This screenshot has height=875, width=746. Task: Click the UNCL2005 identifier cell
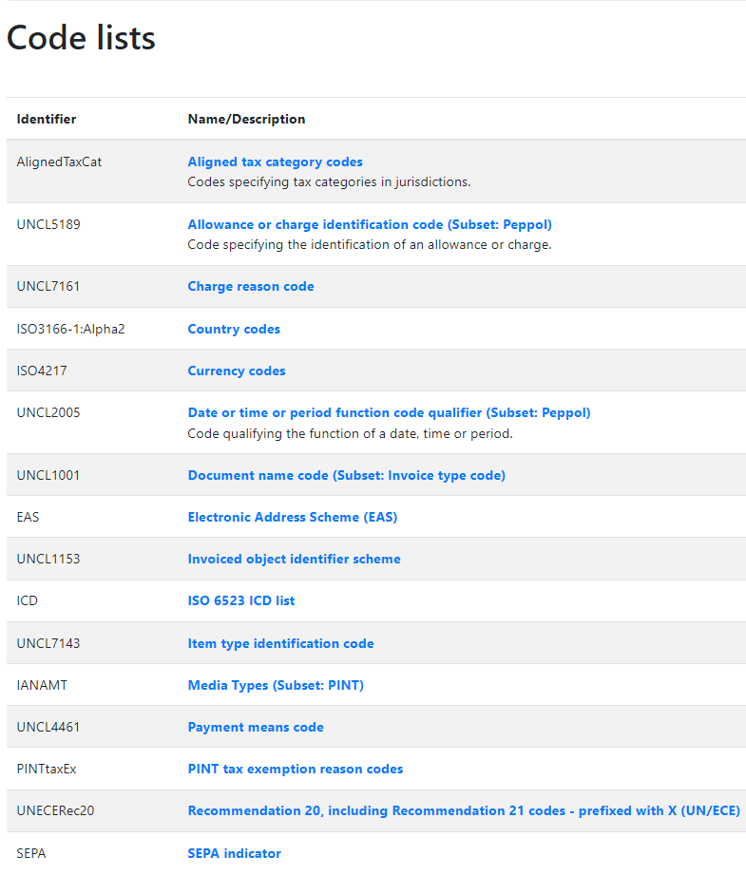(x=48, y=412)
